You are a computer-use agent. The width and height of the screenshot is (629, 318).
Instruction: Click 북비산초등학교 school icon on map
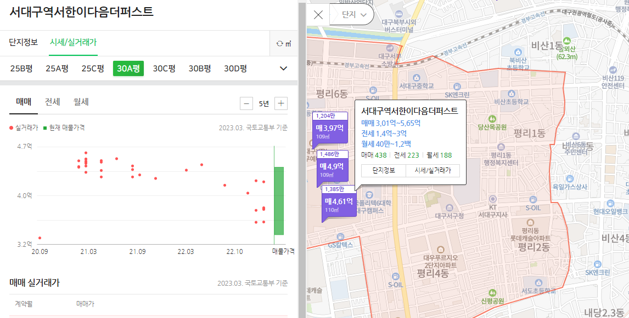click(518, 52)
